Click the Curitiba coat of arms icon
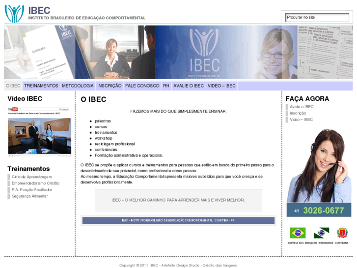 (x=342, y=233)
